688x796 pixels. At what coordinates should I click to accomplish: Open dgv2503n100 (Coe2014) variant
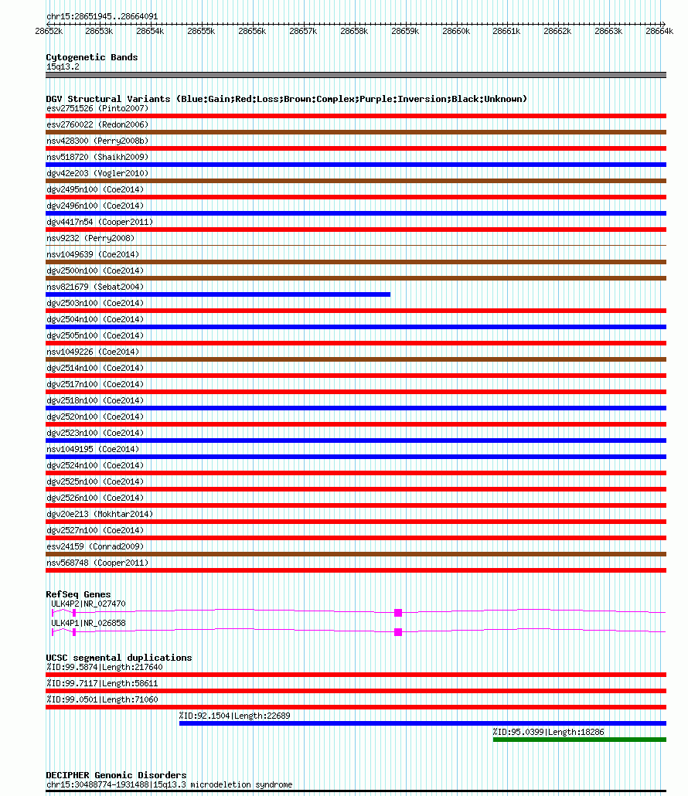coord(95,304)
